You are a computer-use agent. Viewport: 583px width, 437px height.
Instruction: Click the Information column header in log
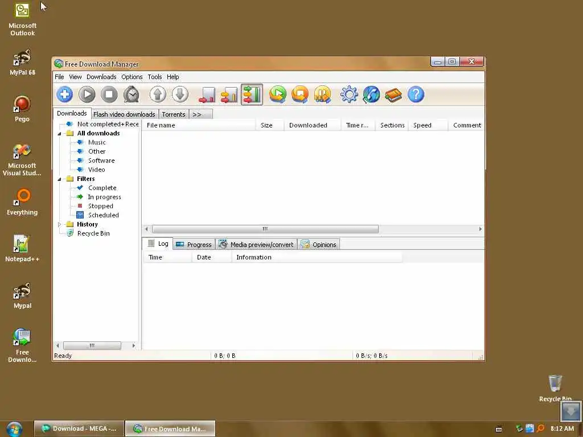click(317, 257)
